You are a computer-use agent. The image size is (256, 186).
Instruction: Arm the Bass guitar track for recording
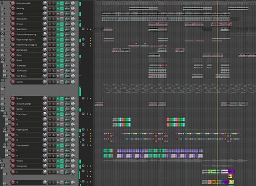tap(13, 19)
